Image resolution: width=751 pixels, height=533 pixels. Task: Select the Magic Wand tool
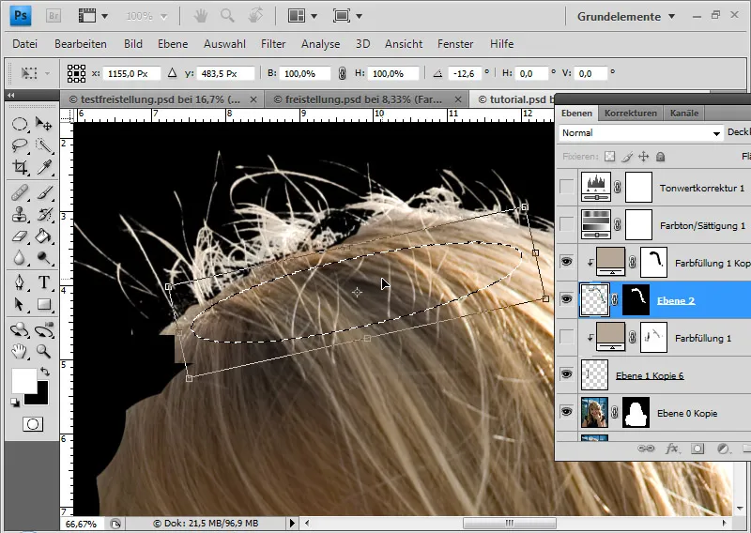[43, 145]
